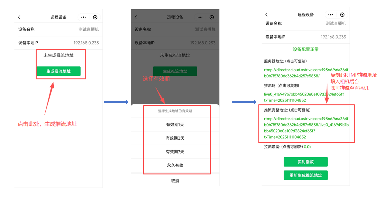Image resolution: width=380 pixels, height=209 pixels.
Task: Click the 192.168.0.233 IP value in the left phone
Action: tap(86, 43)
